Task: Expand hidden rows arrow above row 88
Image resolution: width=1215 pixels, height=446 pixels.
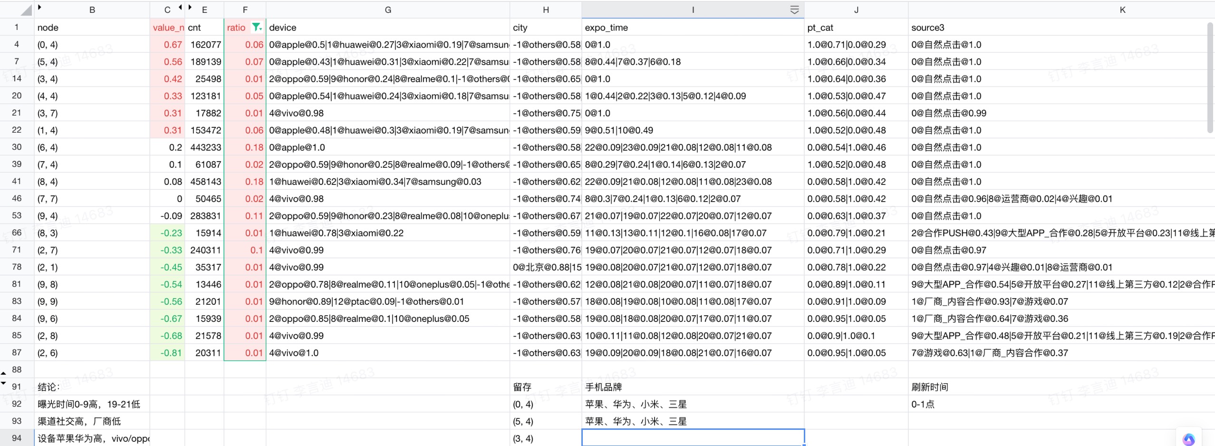Action: (4, 373)
